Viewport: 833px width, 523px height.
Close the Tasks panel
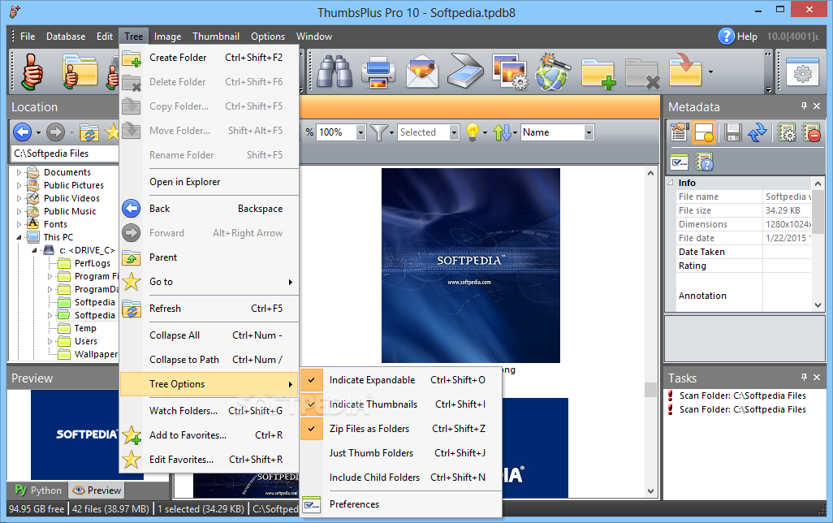pos(817,378)
